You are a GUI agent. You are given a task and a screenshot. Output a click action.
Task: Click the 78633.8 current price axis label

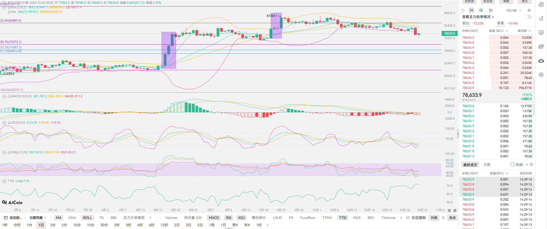(449, 33)
